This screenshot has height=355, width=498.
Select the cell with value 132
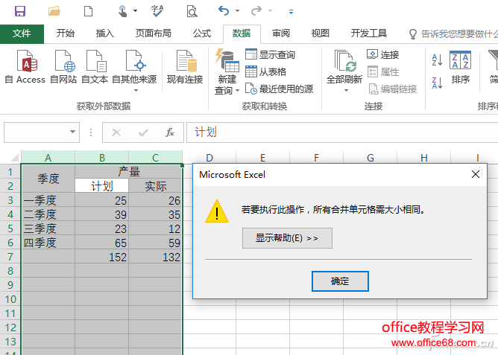click(x=155, y=257)
